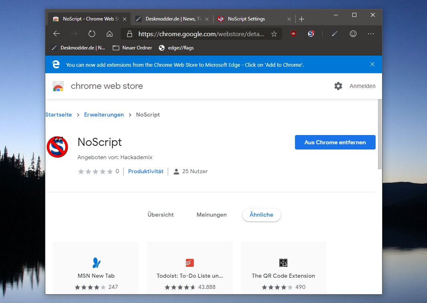Click the NoScript rating stars
The width and height of the screenshot is (427, 303).
tap(96, 171)
